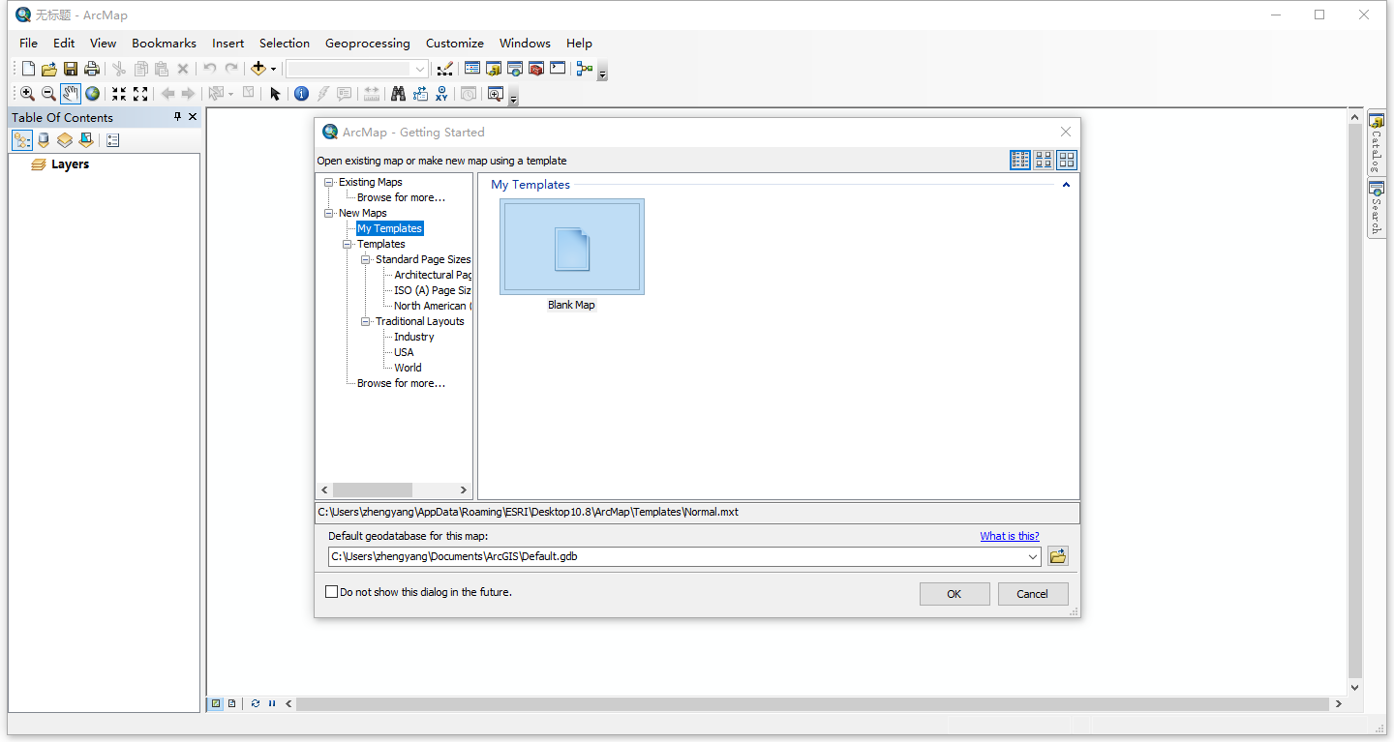Screen dimensions: 1394x742
Task: Click the Refresh icon below map view
Action: pos(256,704)
